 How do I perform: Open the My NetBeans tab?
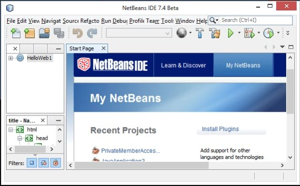[243, 65]
